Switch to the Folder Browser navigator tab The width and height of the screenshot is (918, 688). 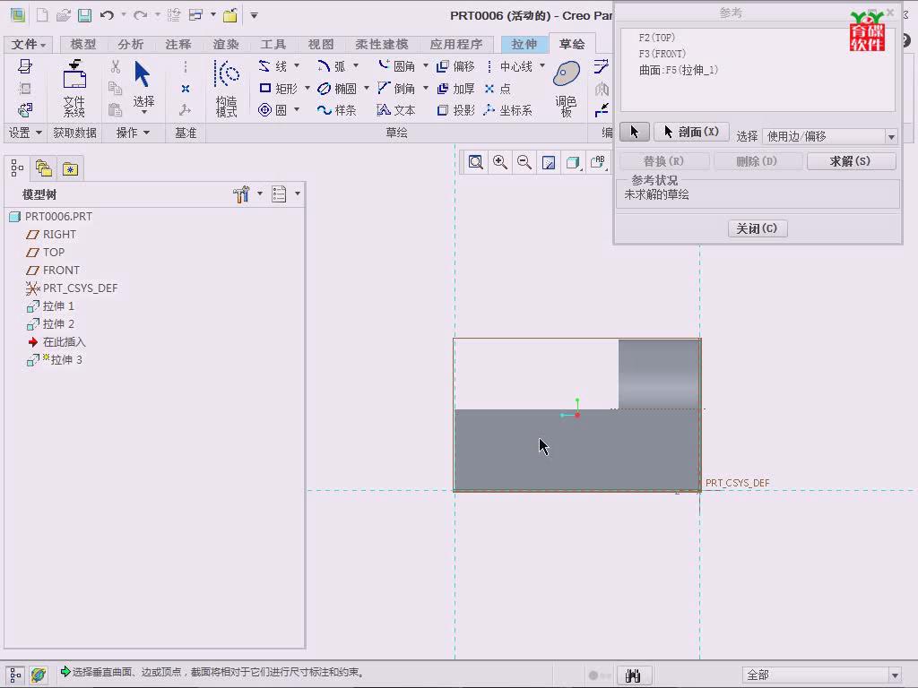[44, 168]
